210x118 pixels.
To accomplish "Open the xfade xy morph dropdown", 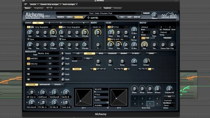I will (x=98, y=27).
